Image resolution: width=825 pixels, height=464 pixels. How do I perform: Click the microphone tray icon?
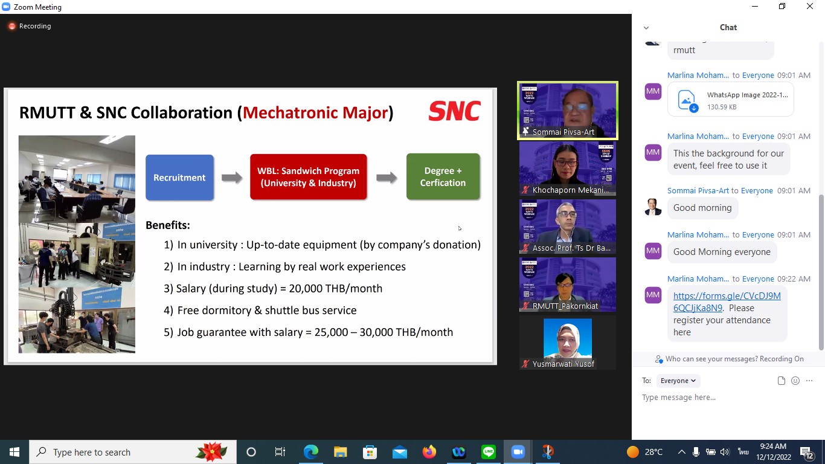(696, 452)
